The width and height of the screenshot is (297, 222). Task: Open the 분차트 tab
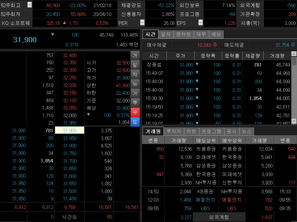(x=183, y=34)
